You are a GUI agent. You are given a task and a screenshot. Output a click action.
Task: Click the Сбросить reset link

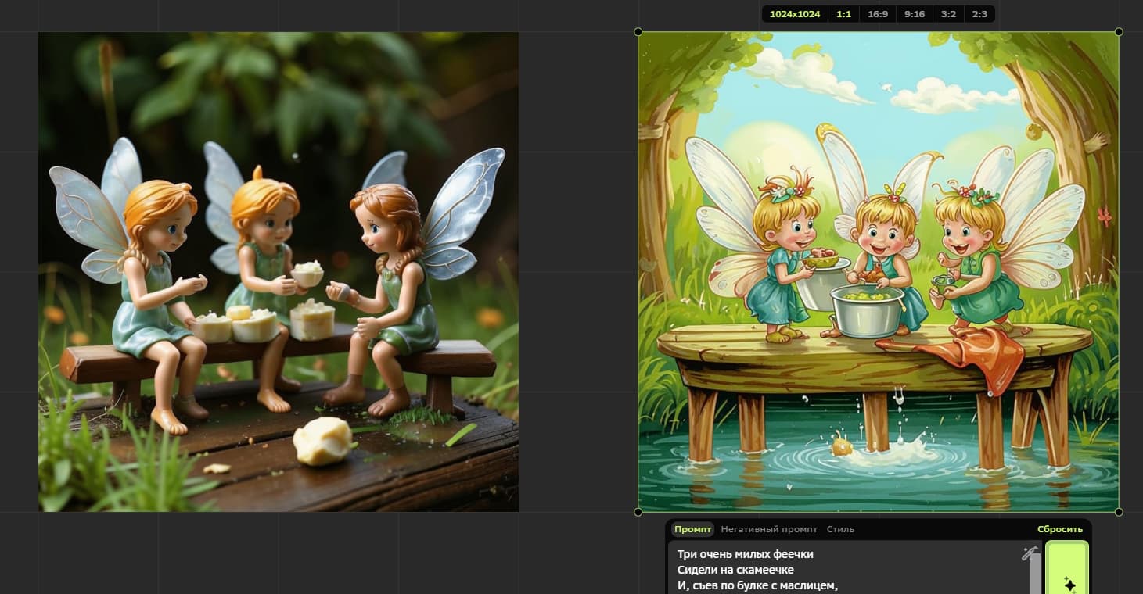click(x=1060, y=529)
